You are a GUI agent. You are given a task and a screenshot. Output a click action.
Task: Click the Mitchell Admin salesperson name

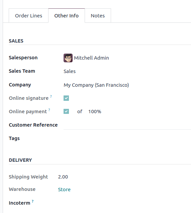pos(91,58)
